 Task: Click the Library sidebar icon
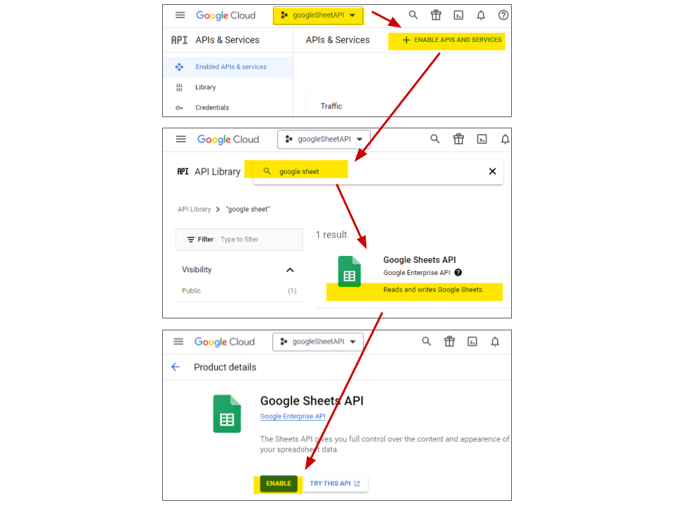[179, 87]
